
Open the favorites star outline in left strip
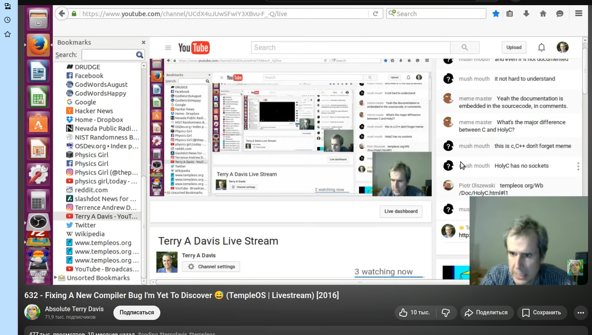coord(7,34)
